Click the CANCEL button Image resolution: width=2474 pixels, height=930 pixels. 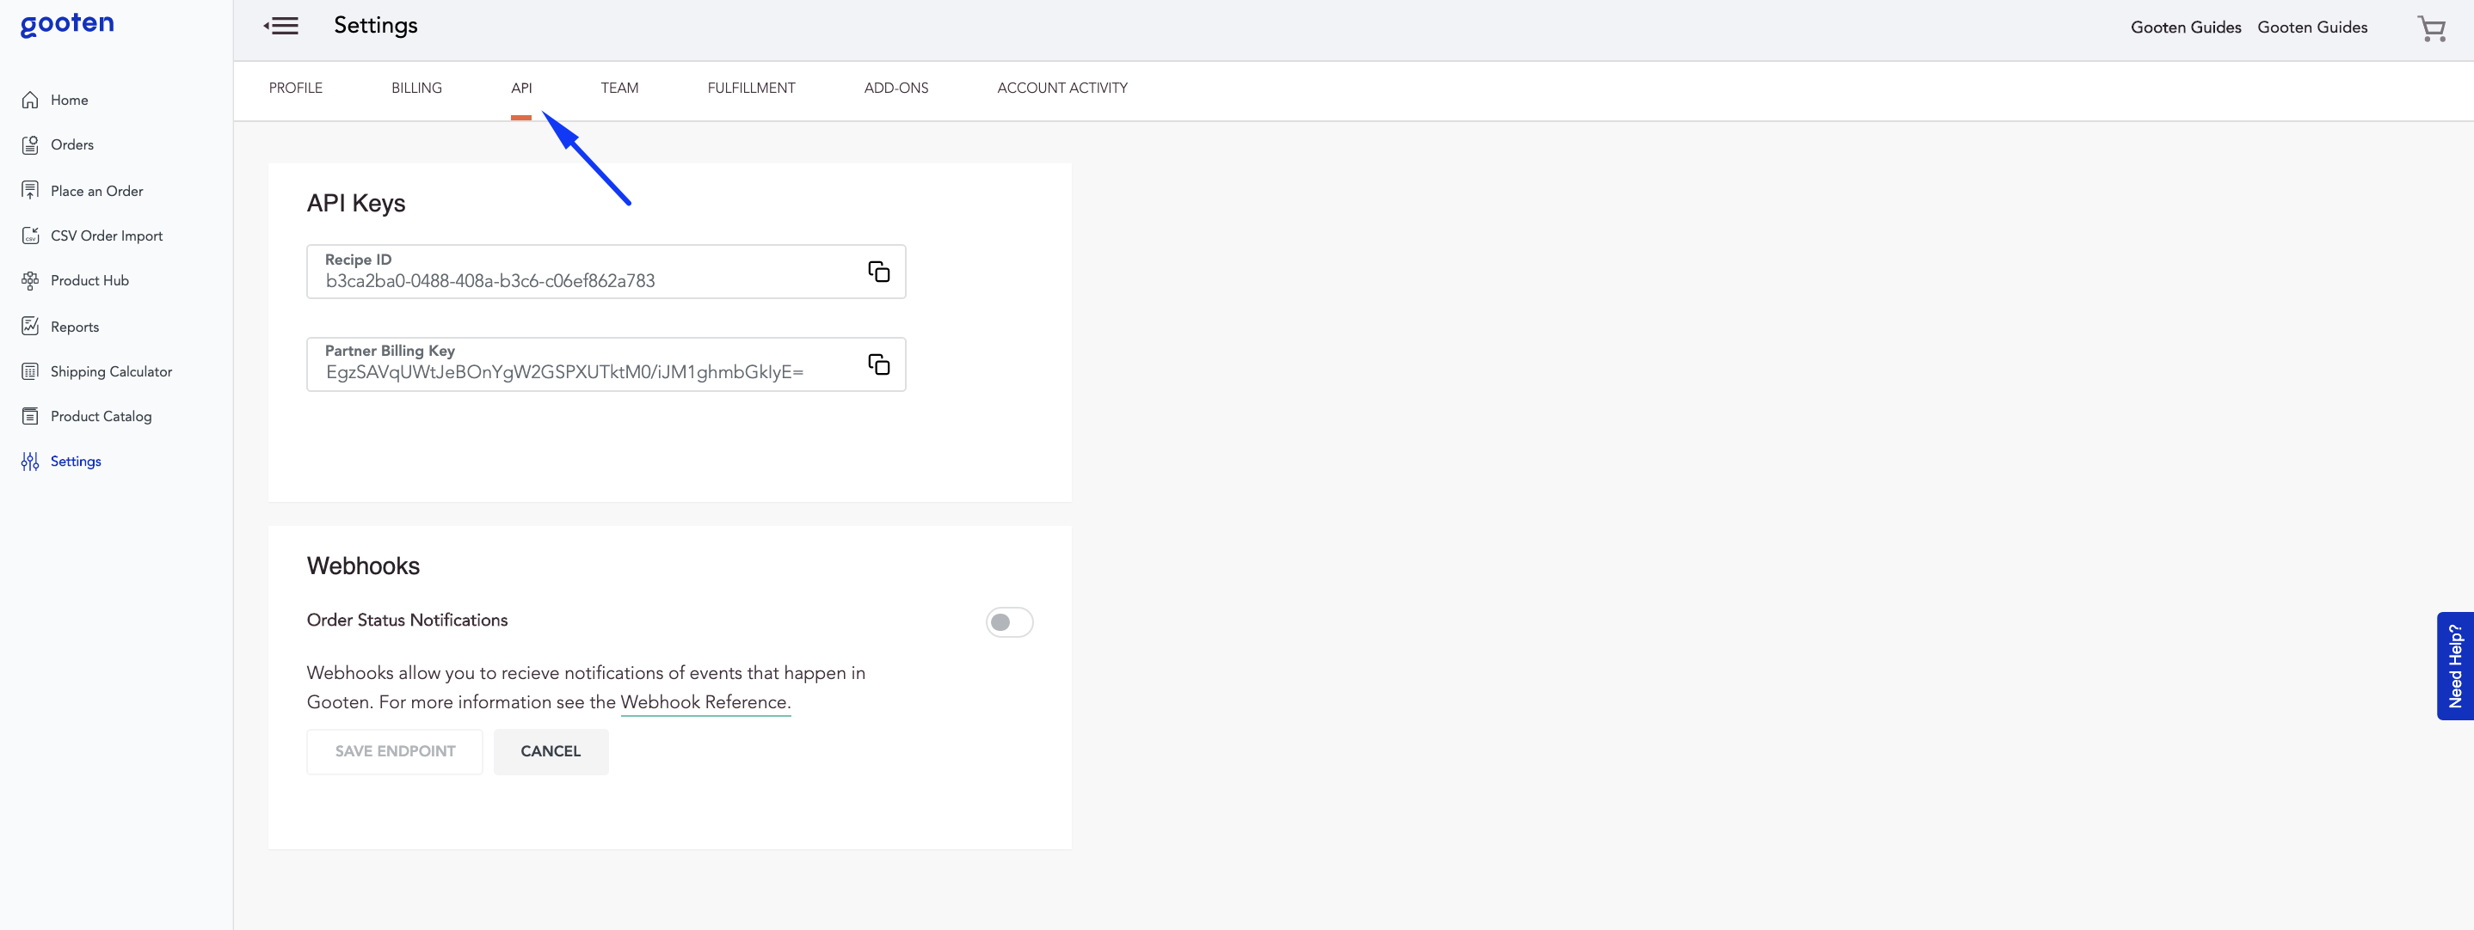[x=551, y=751]
